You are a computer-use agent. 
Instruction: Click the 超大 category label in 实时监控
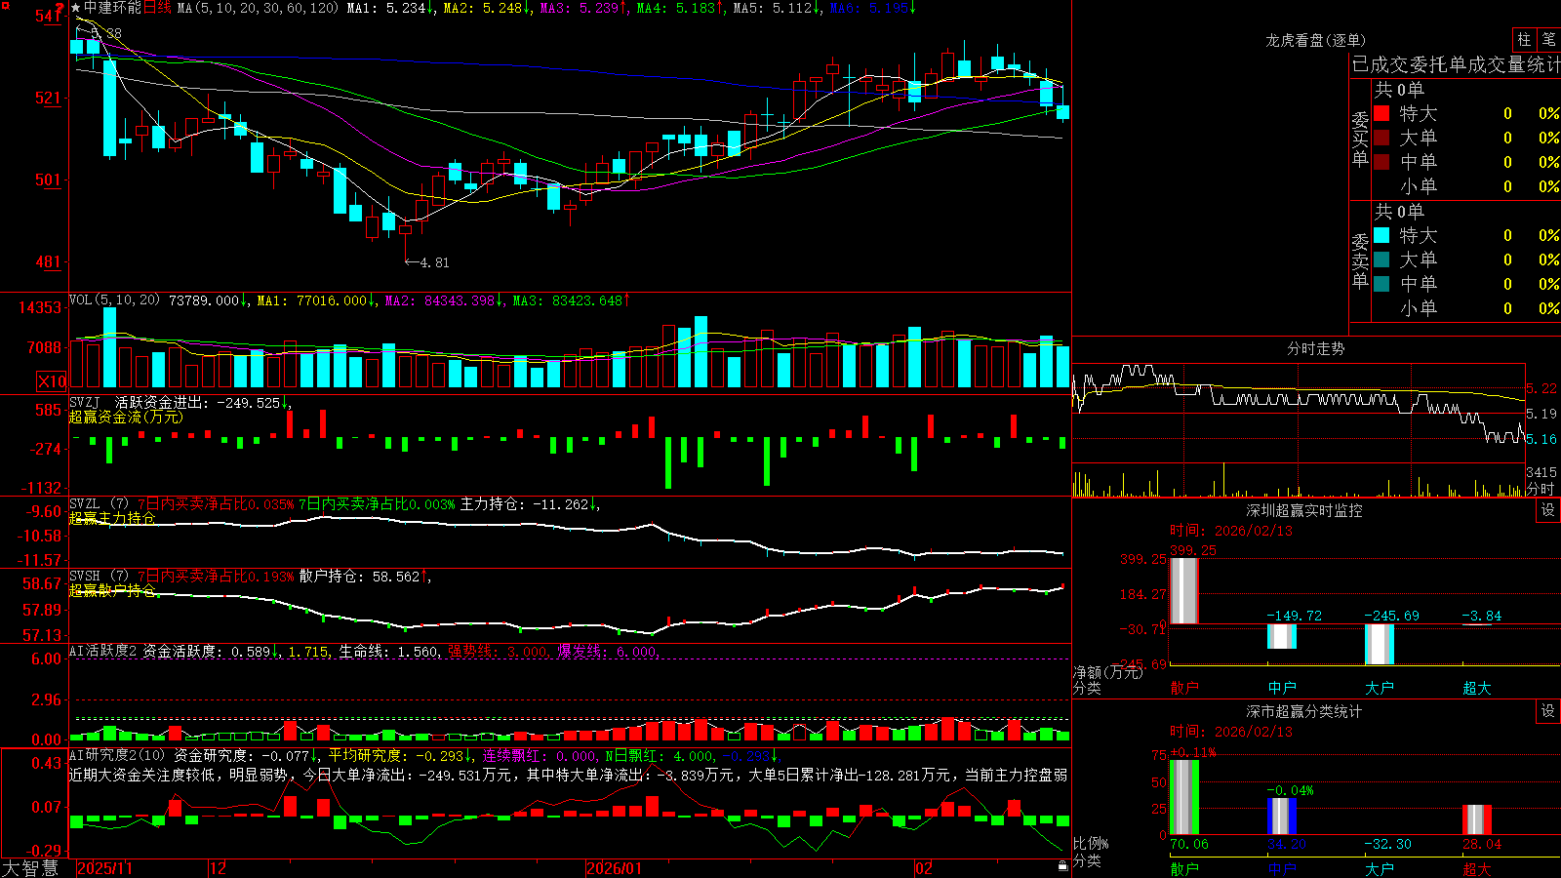[1477, 688]
